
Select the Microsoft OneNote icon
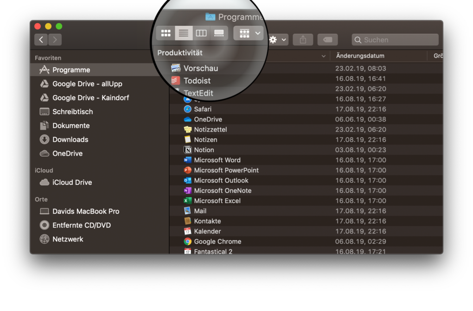tap(188, 190)
